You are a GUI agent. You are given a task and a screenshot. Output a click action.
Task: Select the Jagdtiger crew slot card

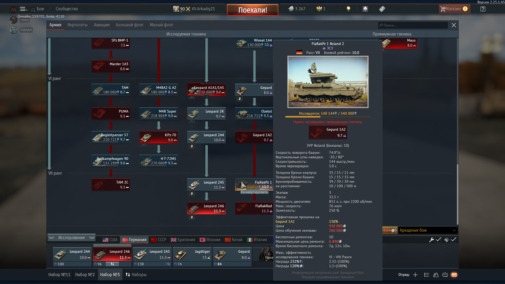[x=192, y=254]
